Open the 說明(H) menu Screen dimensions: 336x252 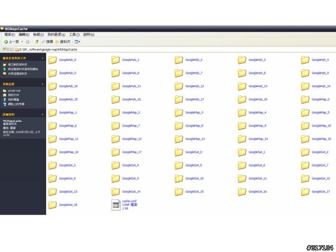pyautogui.click(x=89, y=35)
